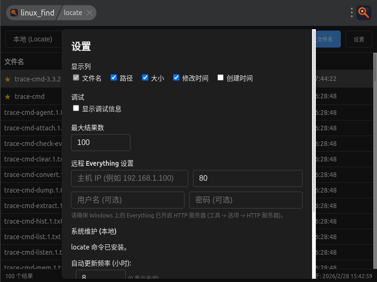This screenshot has height=282, width=377.
Task: Click the linux_find magnifier icon in the search chip
Action: [14, 13]
